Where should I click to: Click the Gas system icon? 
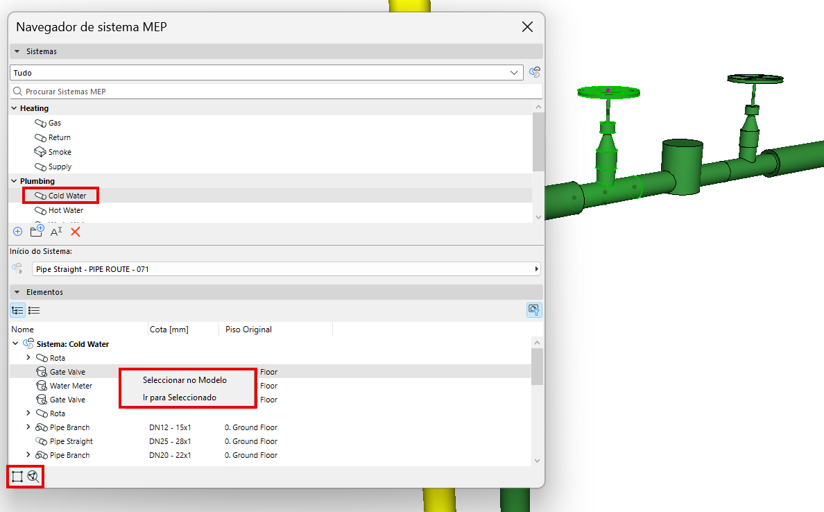(x=40, y=123)
